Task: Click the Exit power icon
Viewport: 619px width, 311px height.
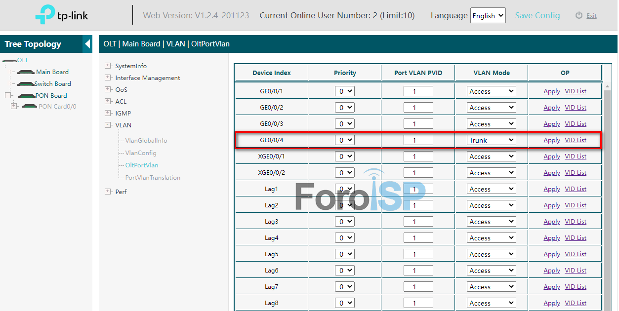Action: coord(579,15)
